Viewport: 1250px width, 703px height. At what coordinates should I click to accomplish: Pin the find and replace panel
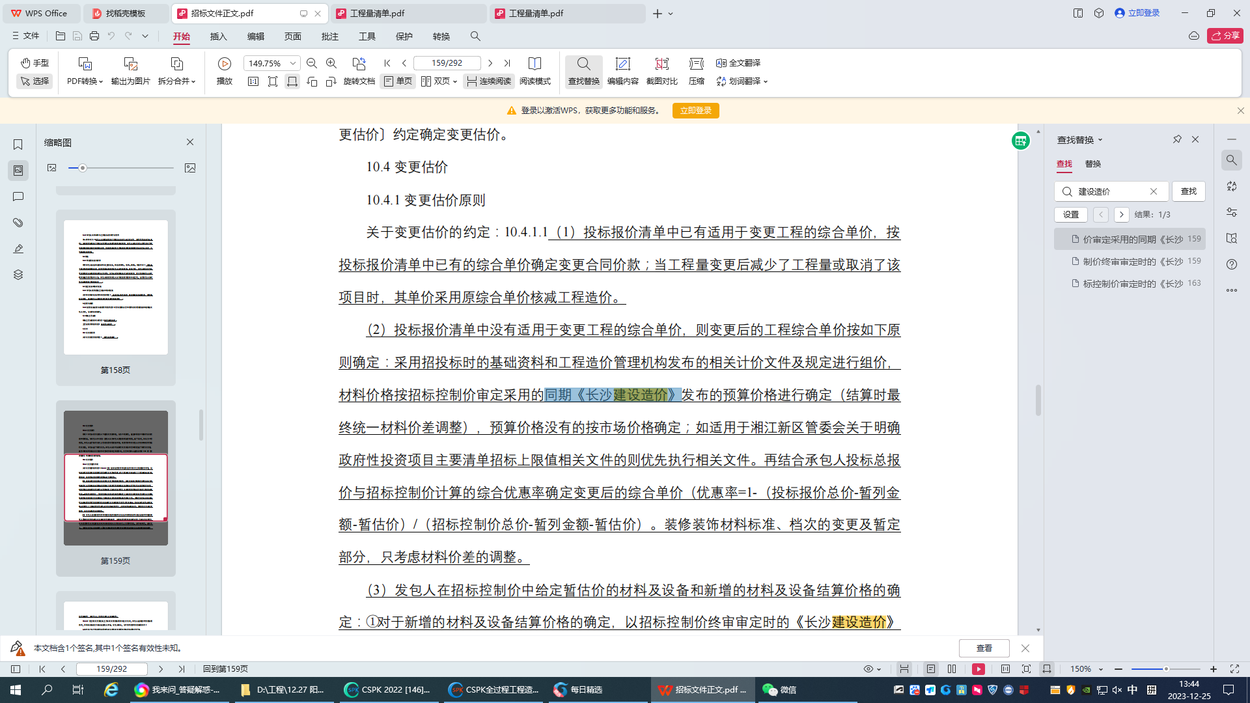point(1177,139)
